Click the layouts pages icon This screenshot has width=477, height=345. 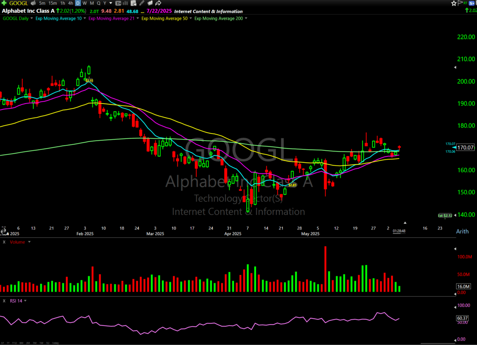tap(150, 3)
